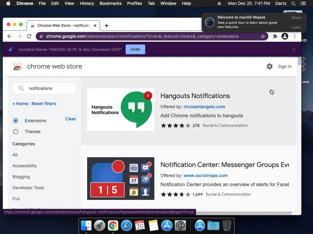Click the notifications search field

pos(44,88)
